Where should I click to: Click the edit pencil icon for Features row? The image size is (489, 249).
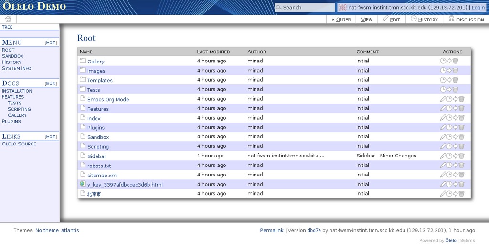tap(443, 108)
